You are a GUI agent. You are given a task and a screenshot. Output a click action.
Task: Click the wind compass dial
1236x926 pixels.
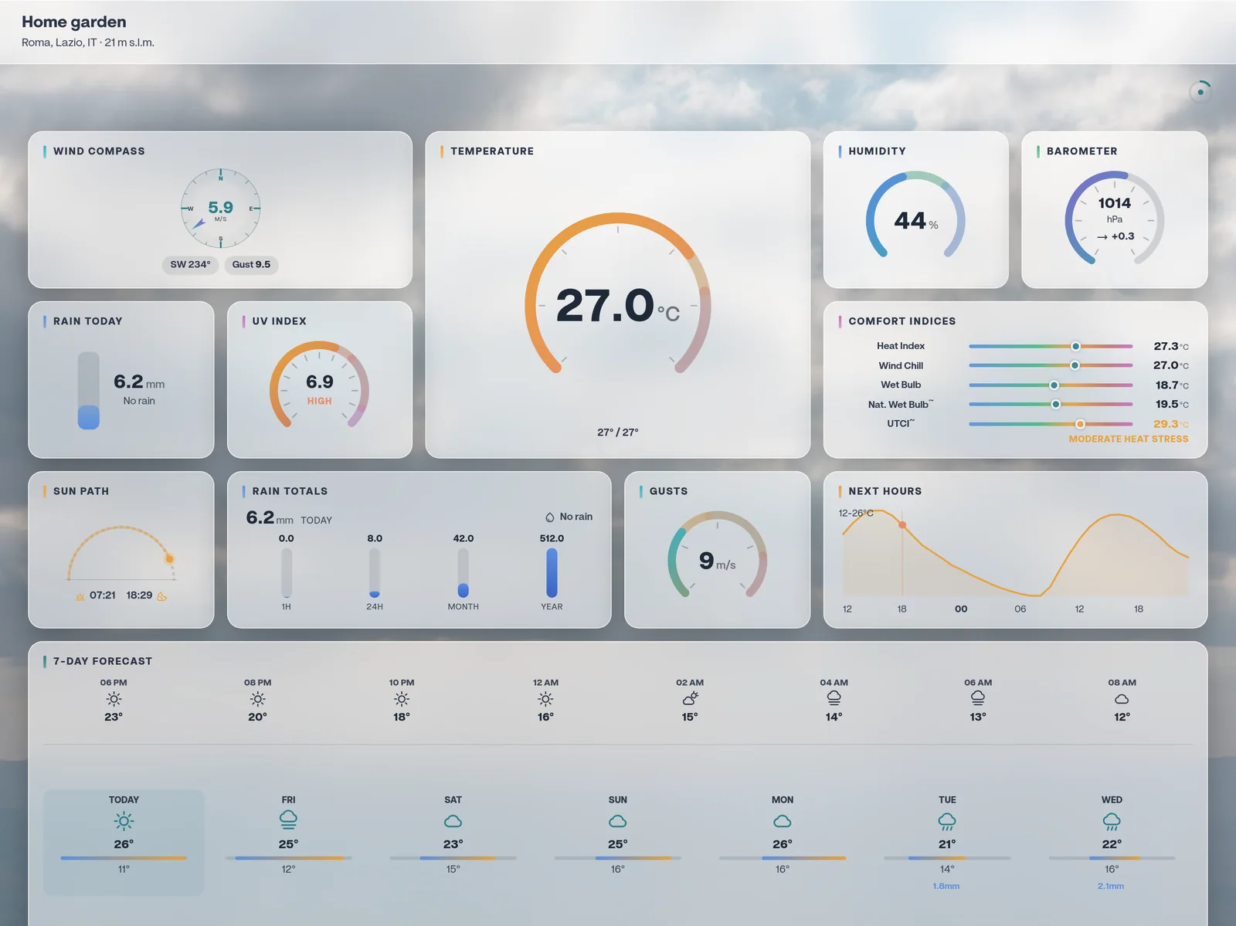[x=220, y=209]
